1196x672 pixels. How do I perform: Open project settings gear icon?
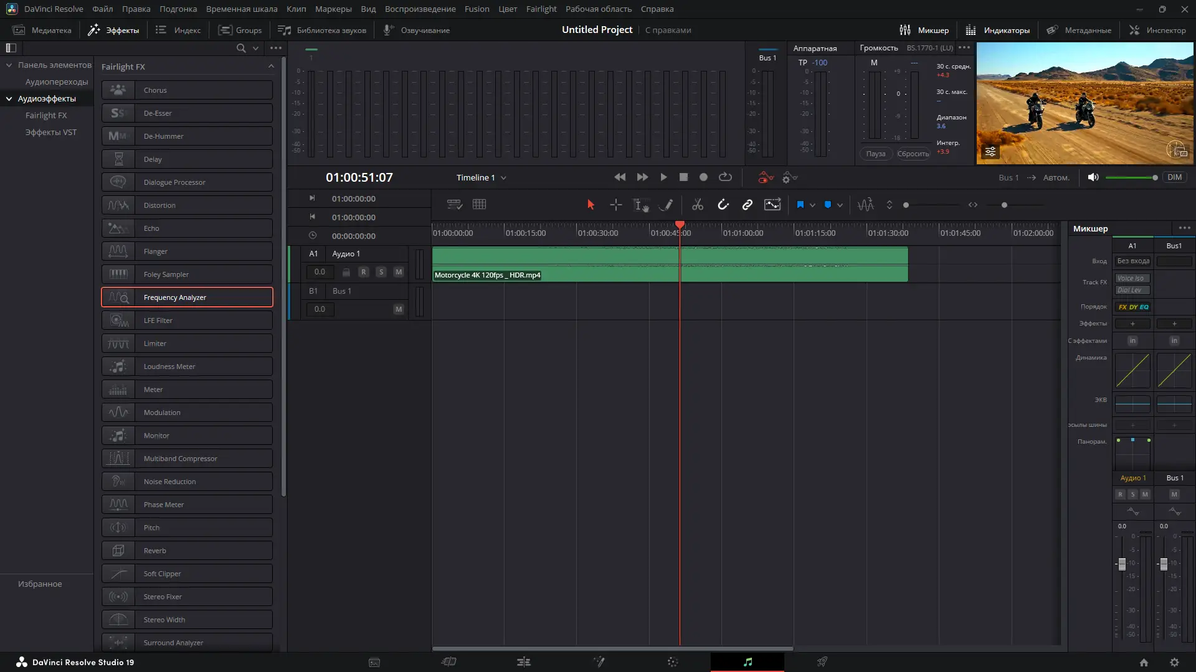tap(1174, 662)
